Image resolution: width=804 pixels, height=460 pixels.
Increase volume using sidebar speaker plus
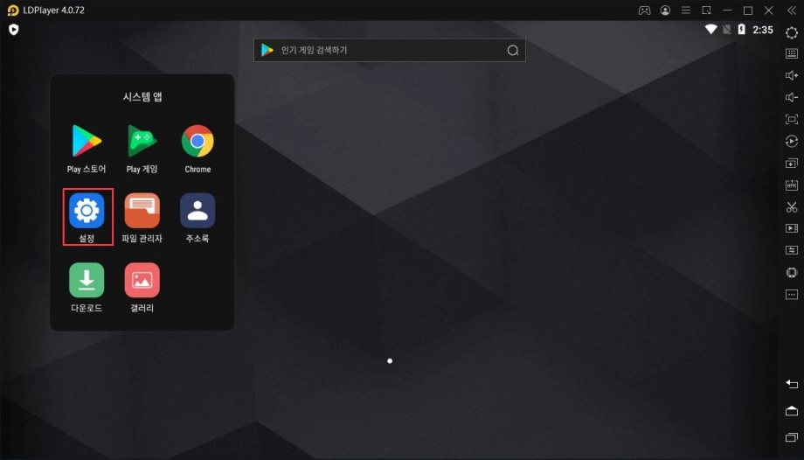tap(792, 75)
